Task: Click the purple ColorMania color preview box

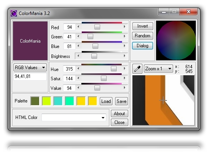Action: (30, 41)
